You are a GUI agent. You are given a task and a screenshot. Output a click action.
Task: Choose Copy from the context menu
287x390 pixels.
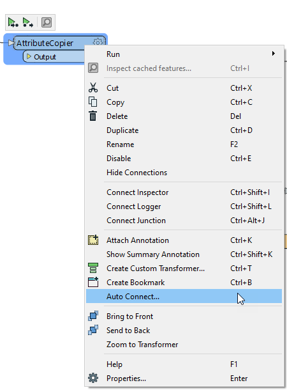tap(184, 102)
